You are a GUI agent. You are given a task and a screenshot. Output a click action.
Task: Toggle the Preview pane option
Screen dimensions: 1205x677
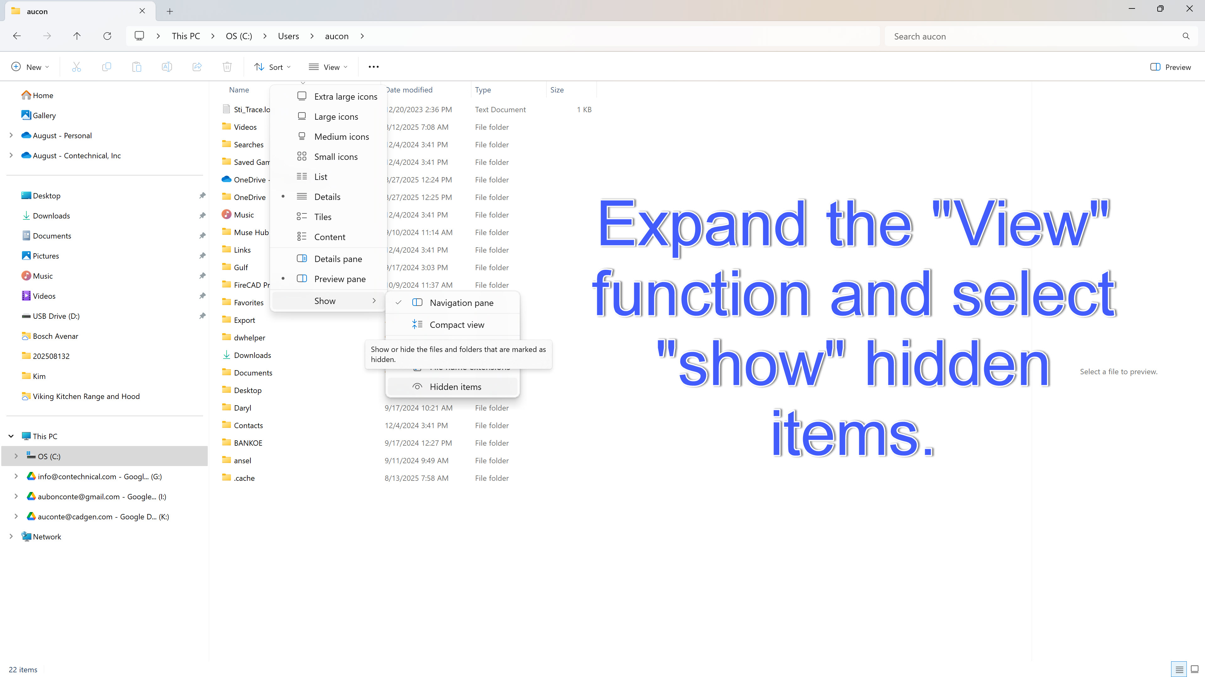tap(328, 279)
